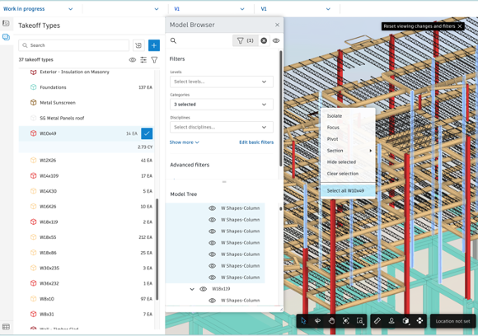Open the model cube view tool

click(x=405, y=321)
